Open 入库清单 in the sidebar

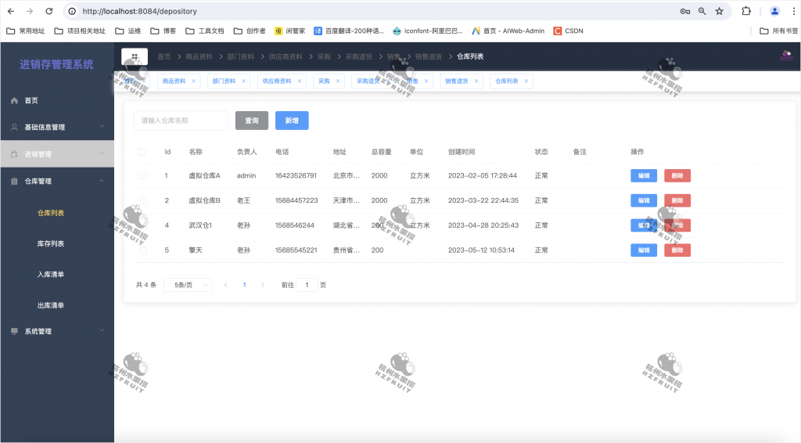pyautogui.click(x=51, y=275)
